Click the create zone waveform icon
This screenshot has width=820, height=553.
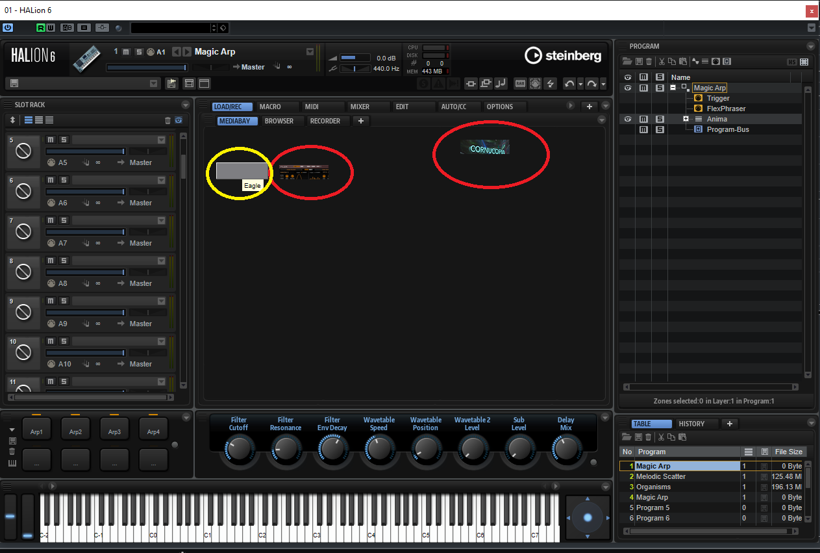coord(695,62)
